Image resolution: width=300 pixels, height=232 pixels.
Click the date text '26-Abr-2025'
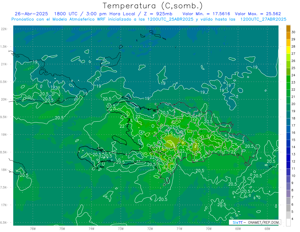(x=31, y=14)
